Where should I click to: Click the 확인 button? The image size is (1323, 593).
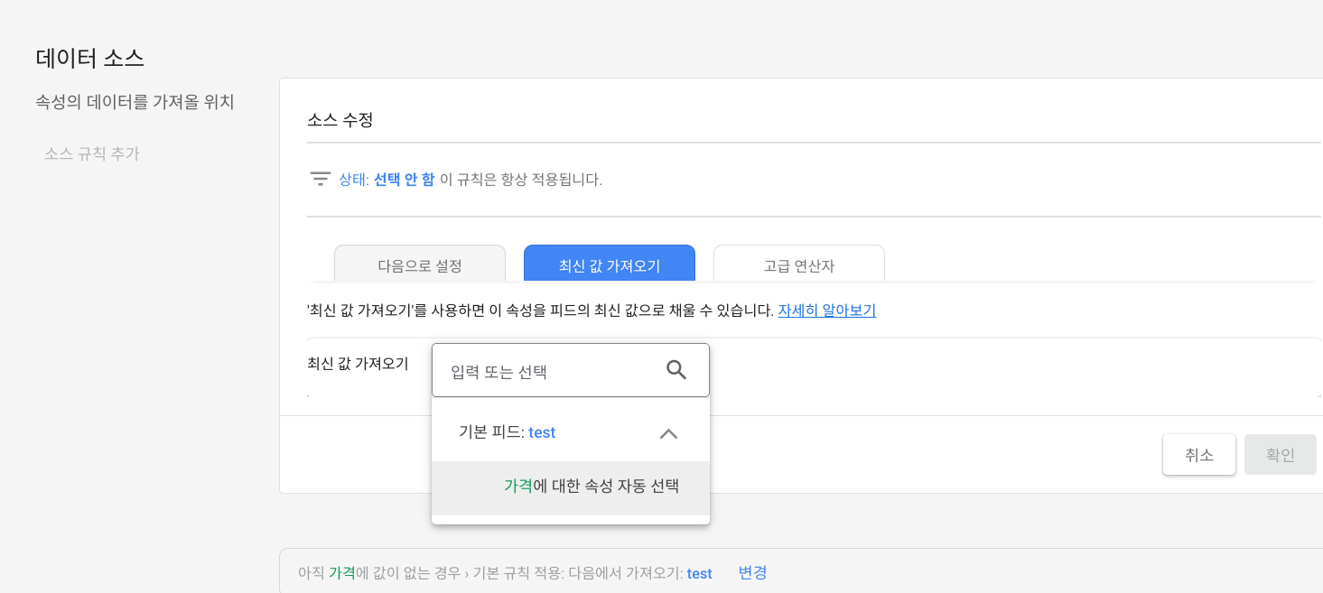(x=1281, y=455)
